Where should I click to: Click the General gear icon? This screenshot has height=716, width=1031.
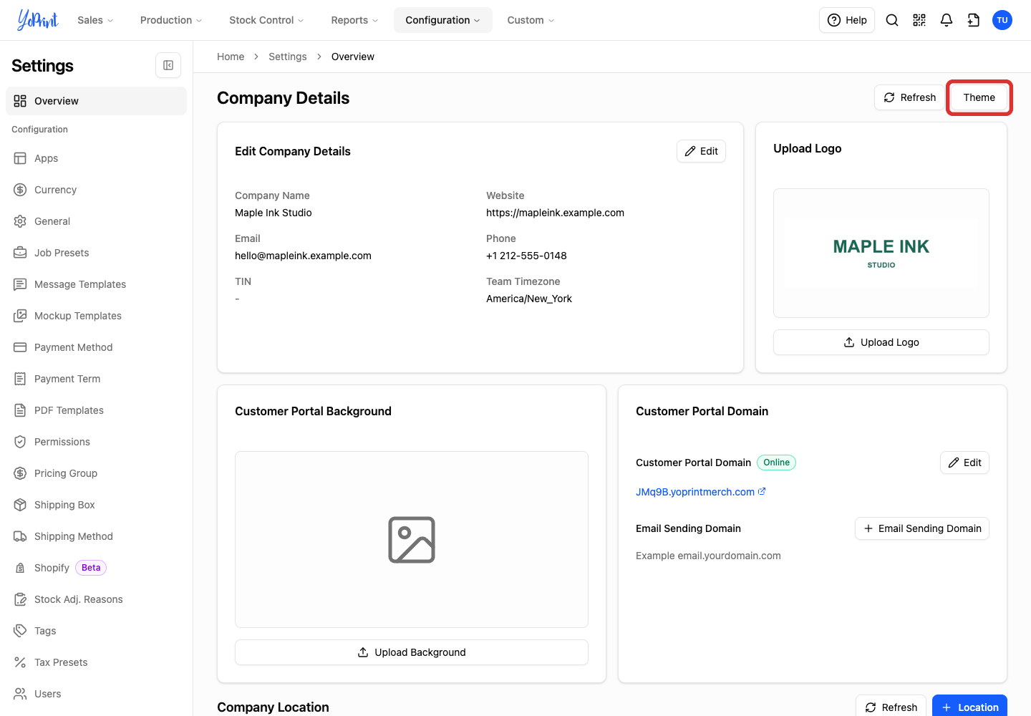[20, 221]
